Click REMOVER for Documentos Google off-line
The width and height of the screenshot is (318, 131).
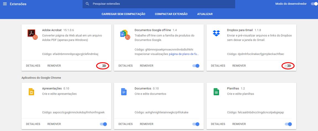tap(147, 66)
